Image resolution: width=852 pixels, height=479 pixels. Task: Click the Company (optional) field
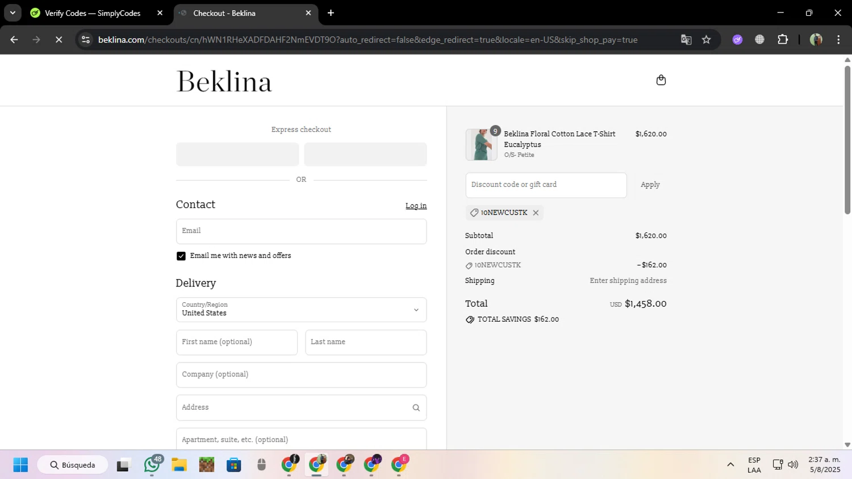301,375
